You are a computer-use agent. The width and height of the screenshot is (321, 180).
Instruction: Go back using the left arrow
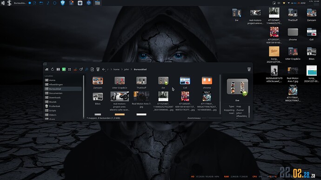coord(104,70)
